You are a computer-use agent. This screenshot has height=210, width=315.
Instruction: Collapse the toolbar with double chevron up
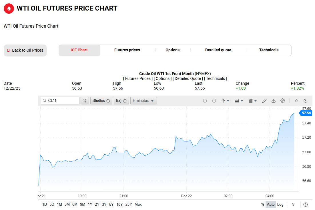click(296, 101)
